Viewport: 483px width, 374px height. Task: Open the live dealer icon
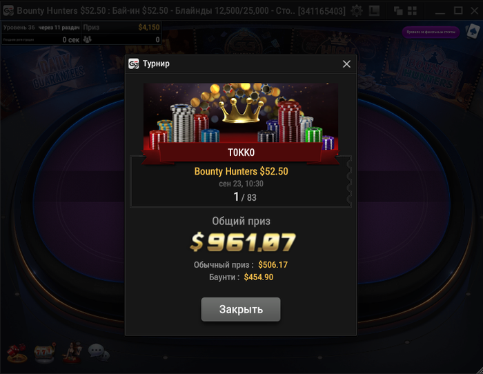point(72,352)
